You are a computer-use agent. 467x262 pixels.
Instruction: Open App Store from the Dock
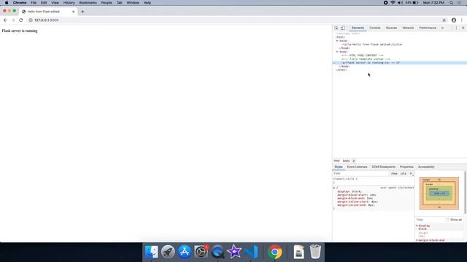[x=185, y=252]
